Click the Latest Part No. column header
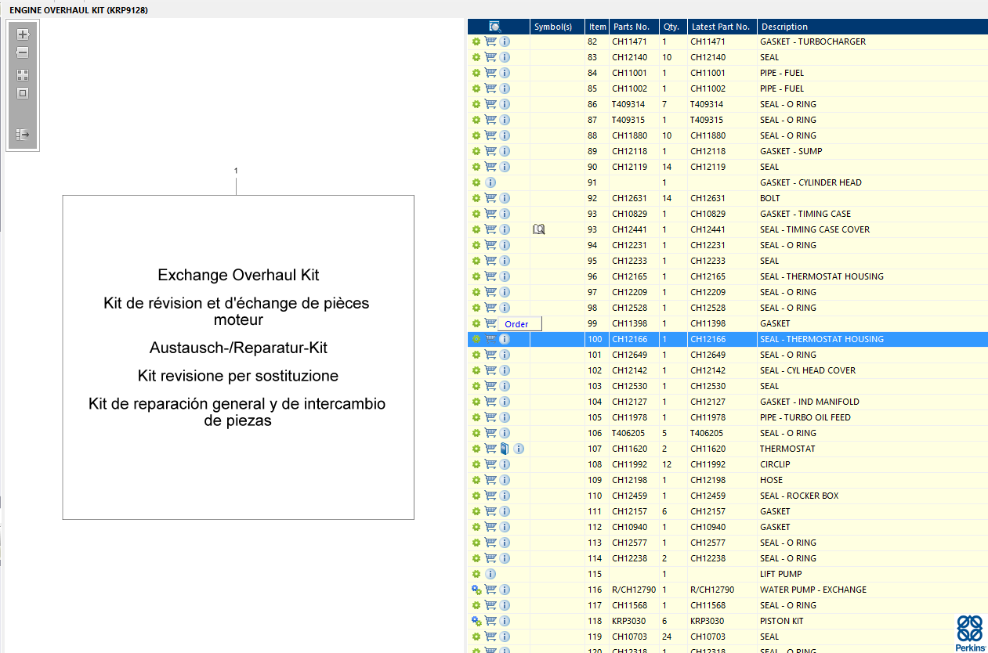This screenshot has width=988, height=653. (720, 27)
